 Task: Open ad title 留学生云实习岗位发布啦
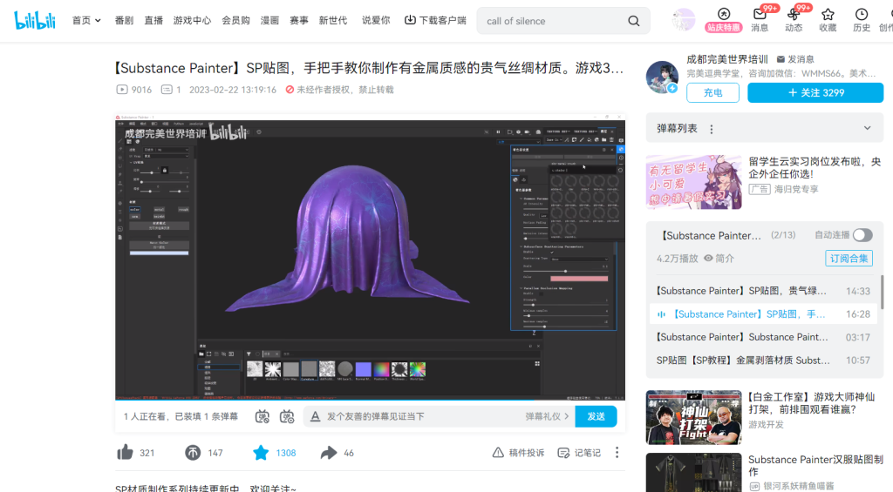coord(815,168)
